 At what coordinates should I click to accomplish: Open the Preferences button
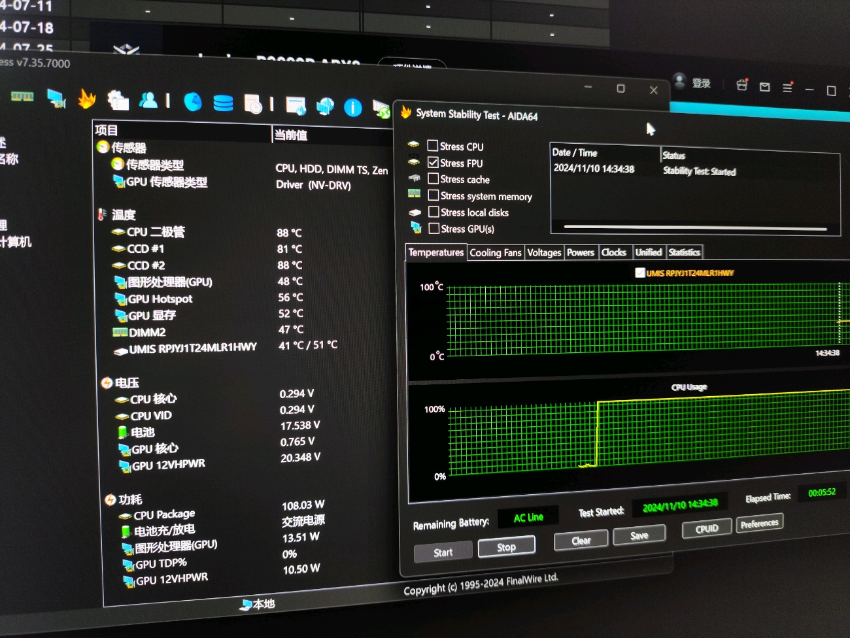coord(760,524)
